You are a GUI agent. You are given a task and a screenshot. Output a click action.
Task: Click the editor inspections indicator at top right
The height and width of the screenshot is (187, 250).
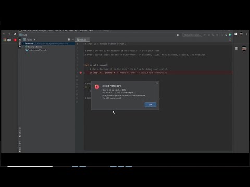tap(230, 39)
